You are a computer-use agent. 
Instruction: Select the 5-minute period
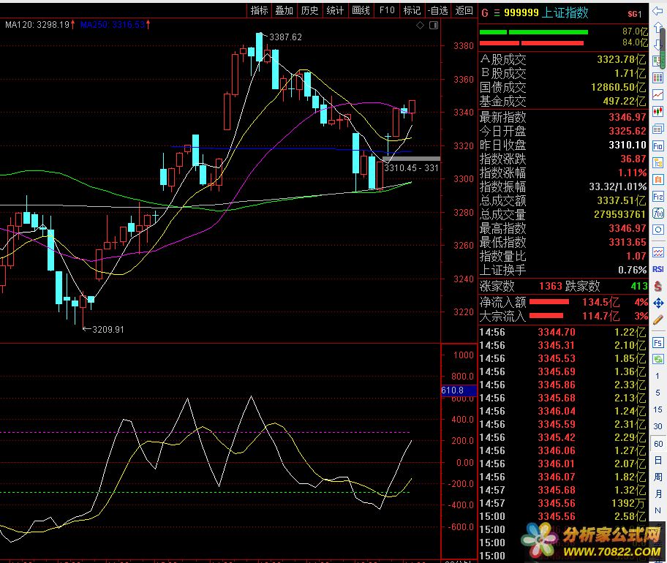[x=657, y=393]
